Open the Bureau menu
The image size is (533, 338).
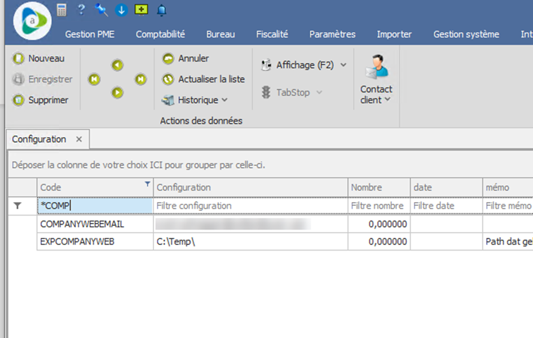point(221,34)
